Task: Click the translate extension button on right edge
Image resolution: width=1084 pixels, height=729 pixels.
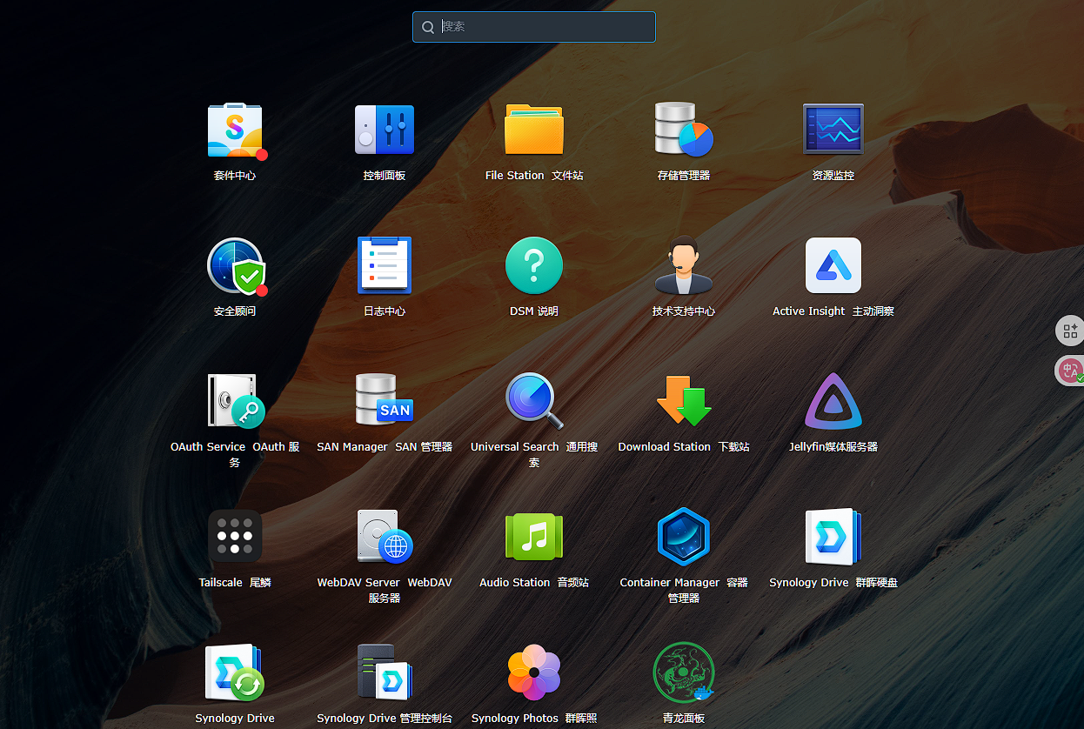Action: 1069,371
